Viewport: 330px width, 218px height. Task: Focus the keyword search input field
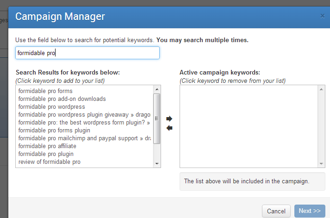coord(87,53)
